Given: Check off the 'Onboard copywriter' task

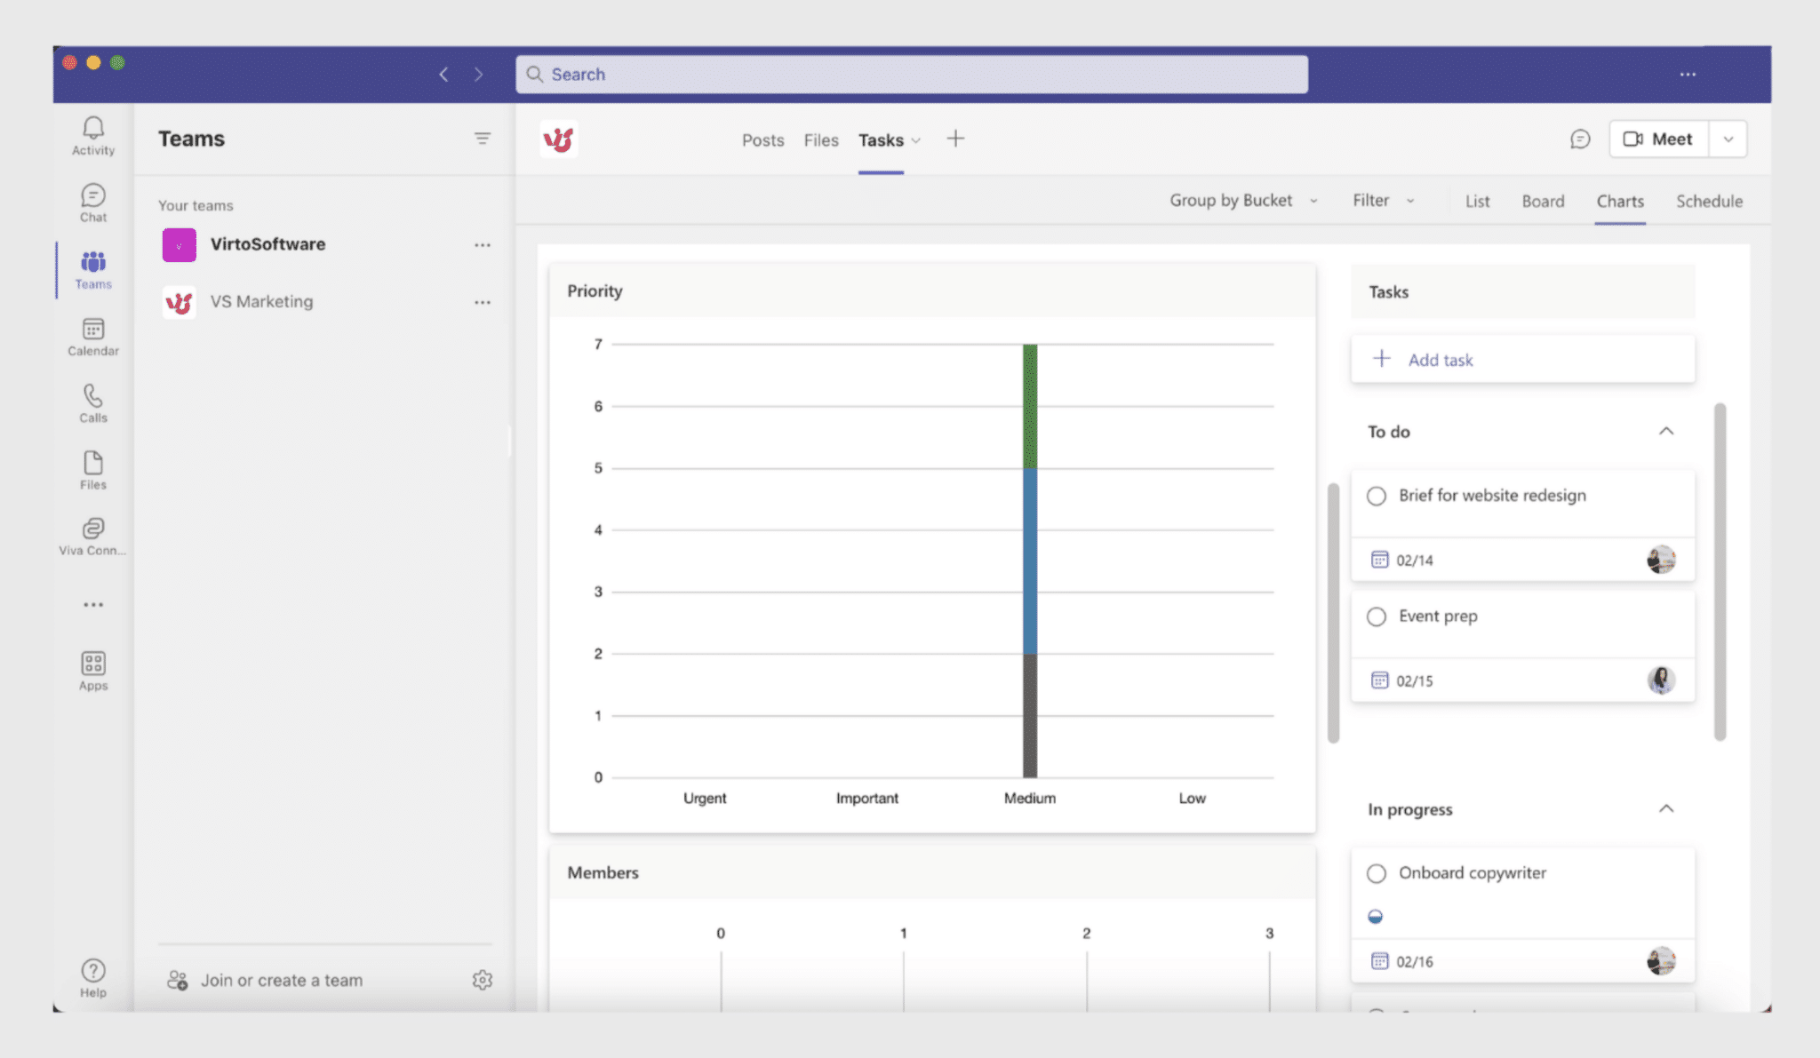Looking at the screenshot, I should (1376, 873).
